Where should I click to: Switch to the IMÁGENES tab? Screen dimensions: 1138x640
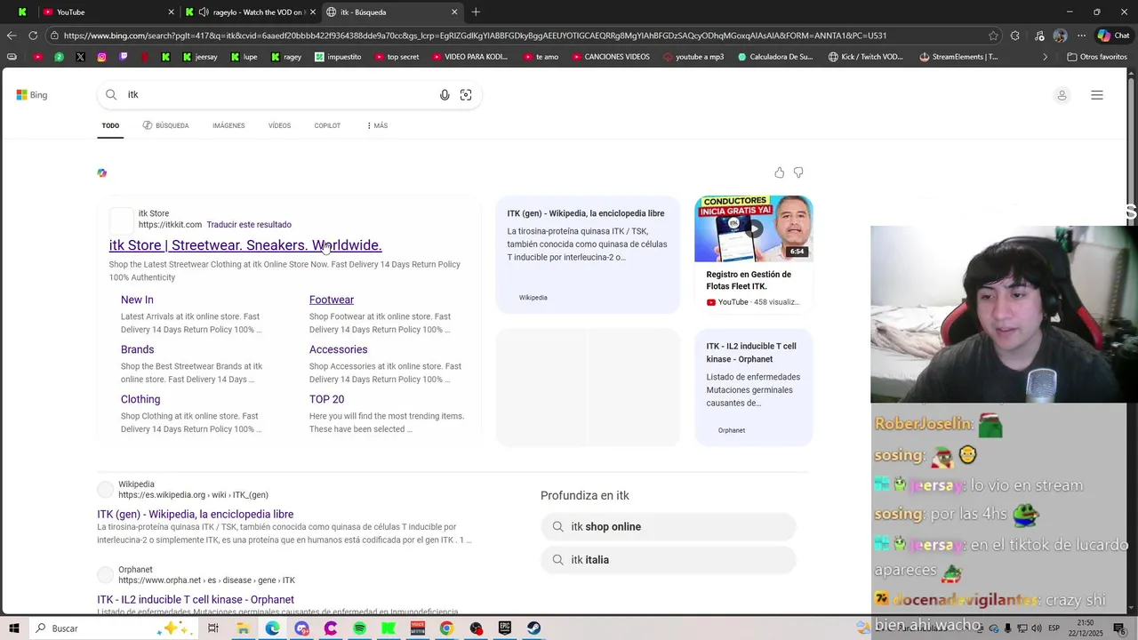(228, 125)
